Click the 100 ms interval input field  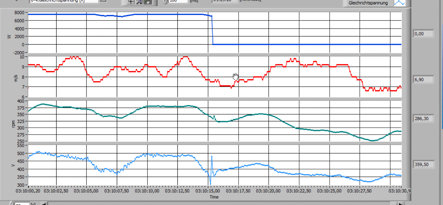(x=178, y=1)
